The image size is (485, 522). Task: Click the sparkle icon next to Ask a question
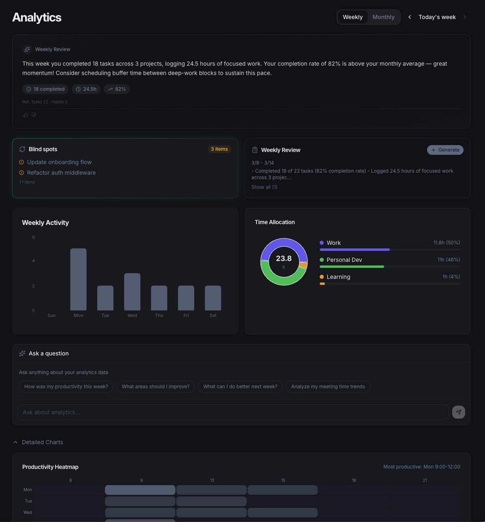(22, 353)
